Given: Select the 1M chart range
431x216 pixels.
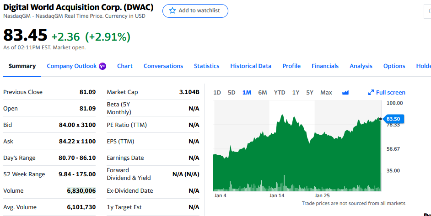Looking at the screenshot, I should (x=247, y=93).
